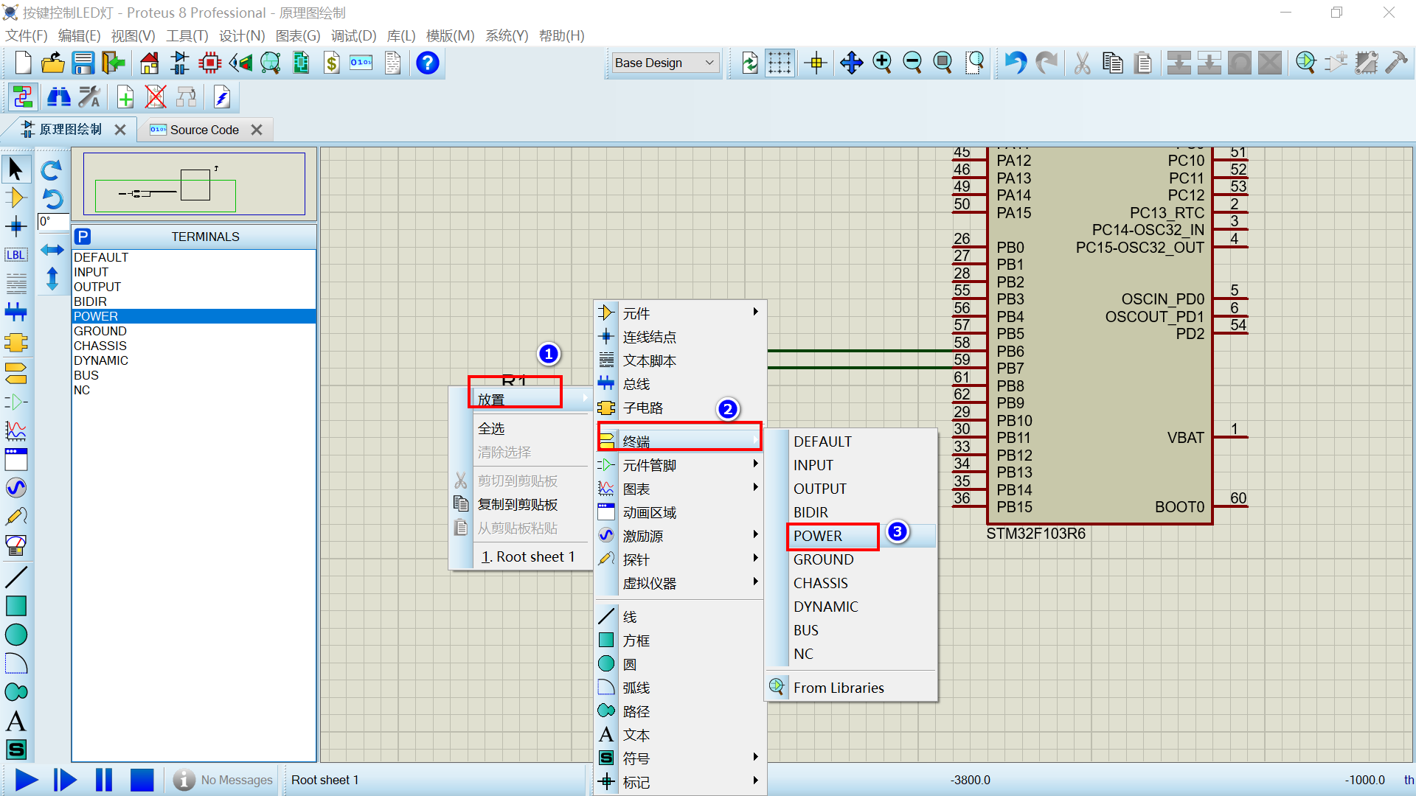The width and height of the screenshot is (1416, 796).
Task: Select the Selection/pointer tool
Action: 15,169
